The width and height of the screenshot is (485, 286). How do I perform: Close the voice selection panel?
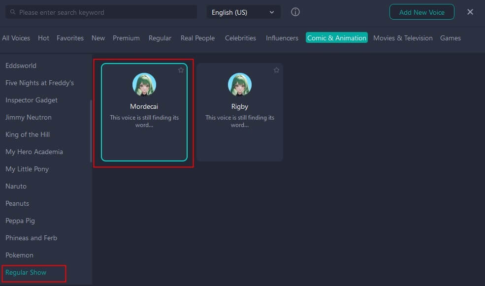(470, 12)
